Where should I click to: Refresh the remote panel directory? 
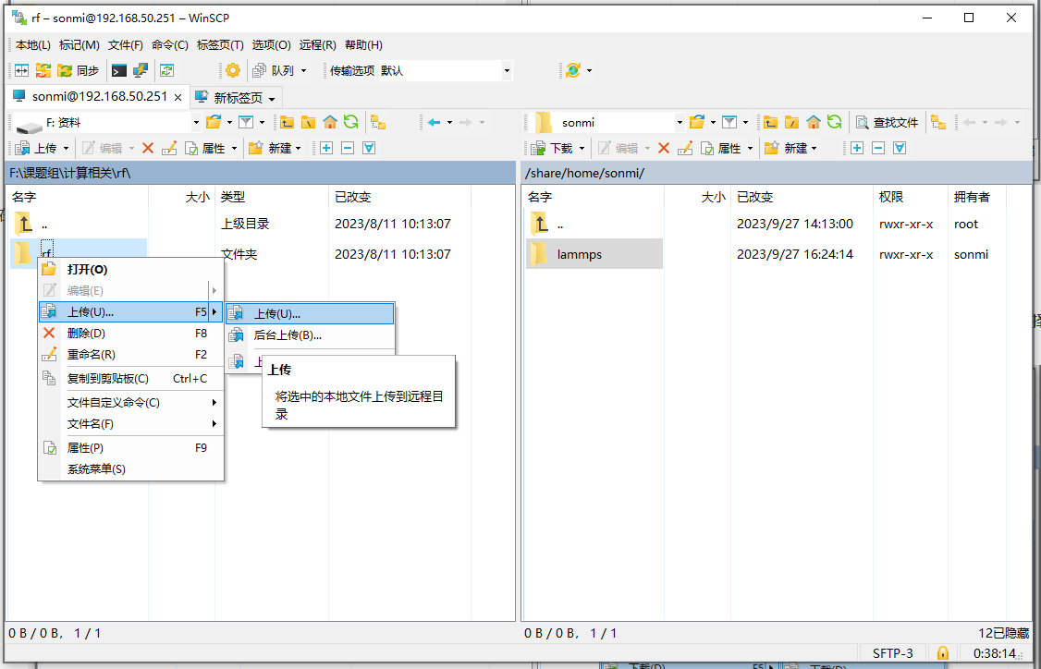click(x=835, y=122)
